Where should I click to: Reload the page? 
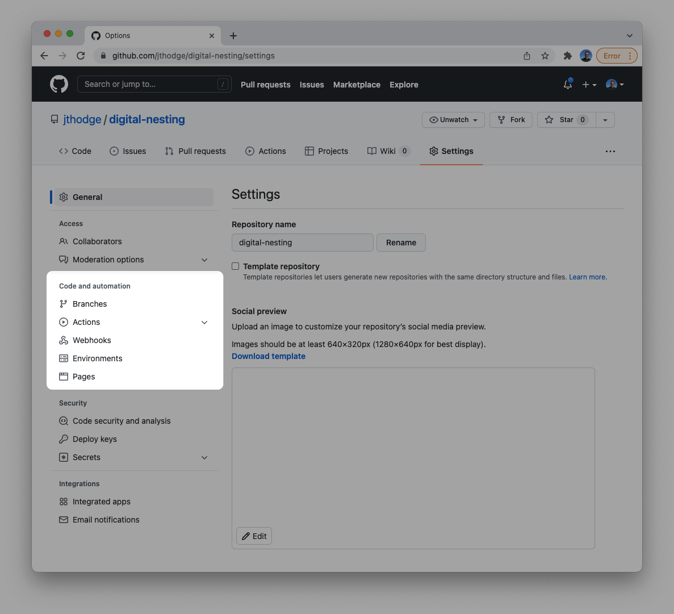pyautogui.click(x=81, y=56)
